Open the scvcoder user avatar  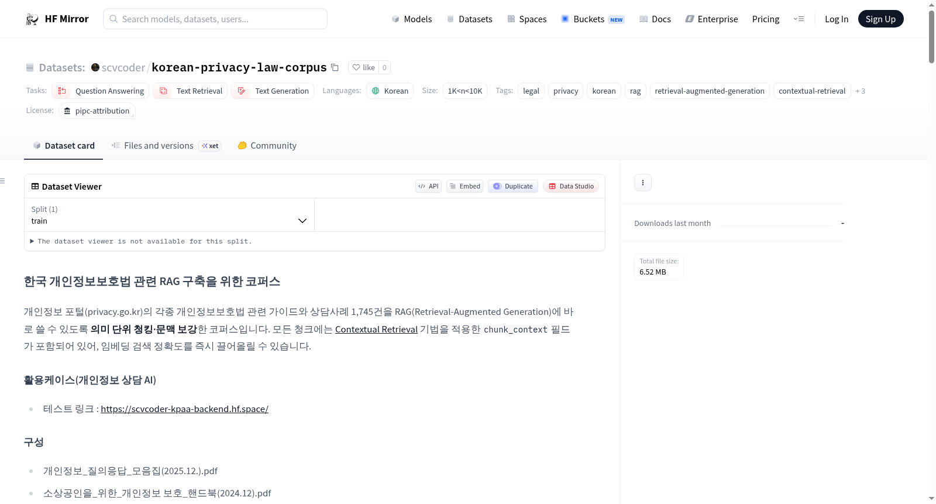(95, 67)
